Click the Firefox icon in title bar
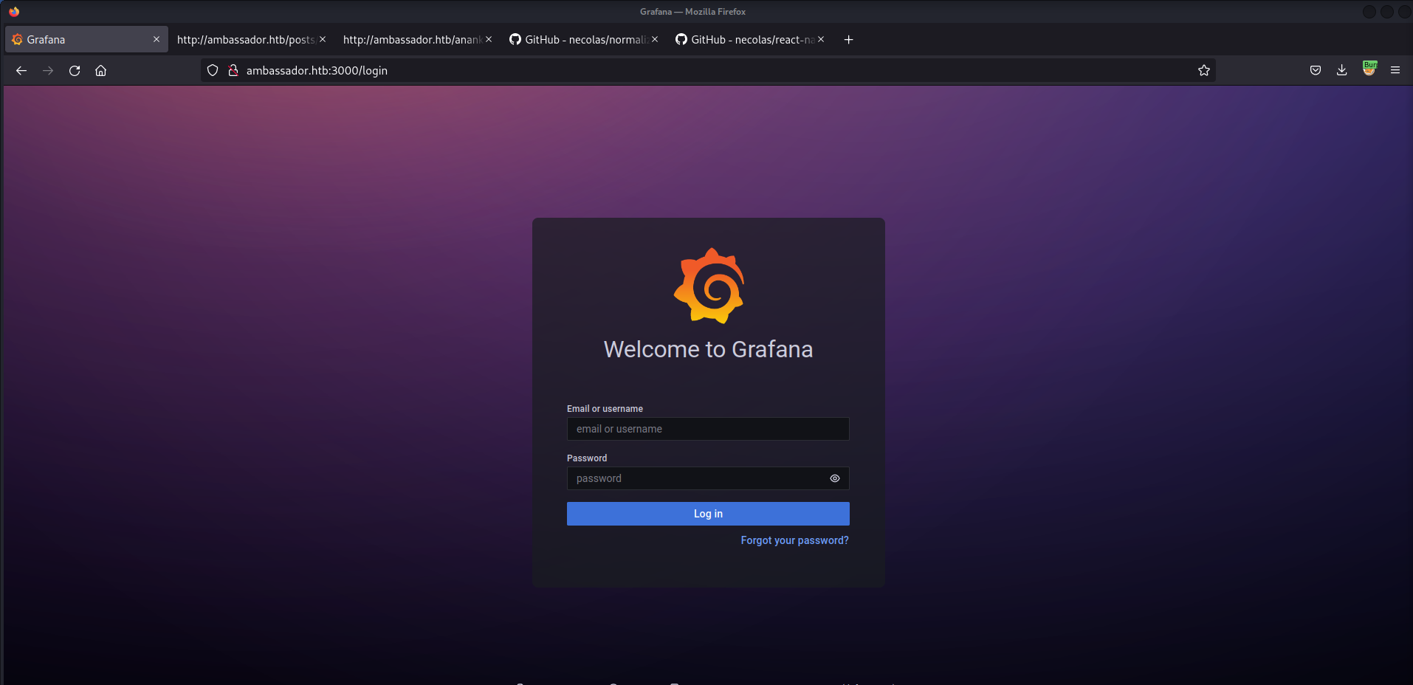Image resolution: width=1413 pixels, height=685 pixels. (x=14, y=12)
